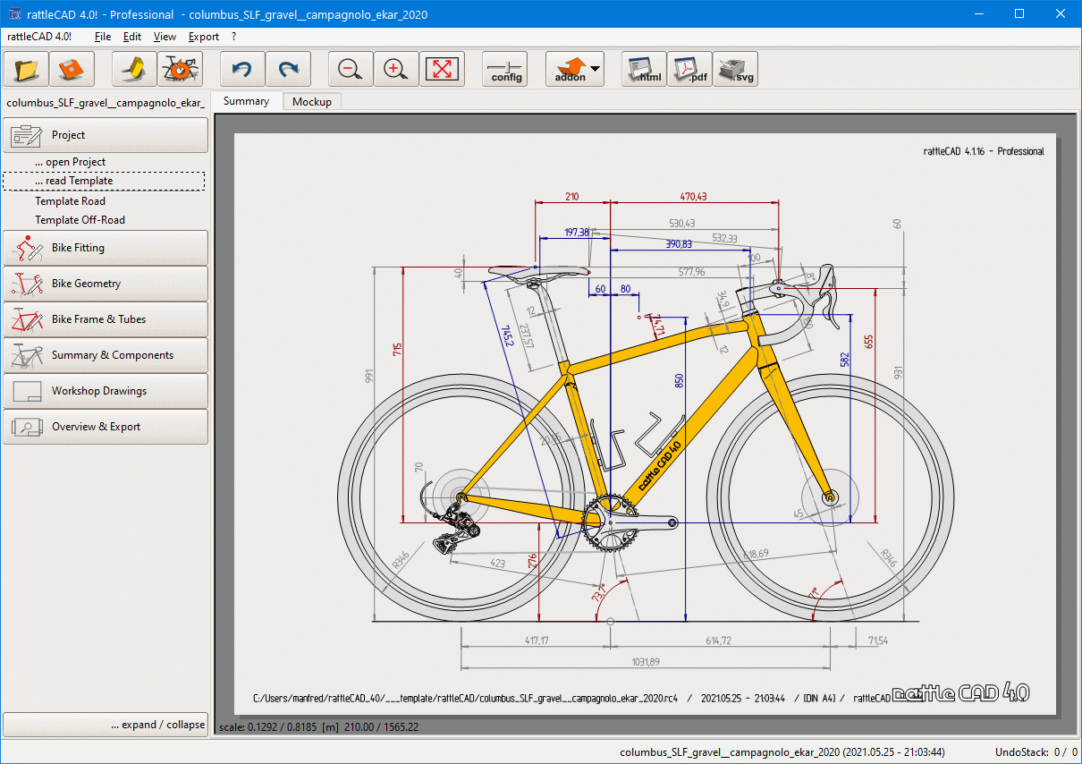Load Template Off-Road
Image resolution: width=1082 pixels, height=764 pixels.
click(x=80, y=220)
